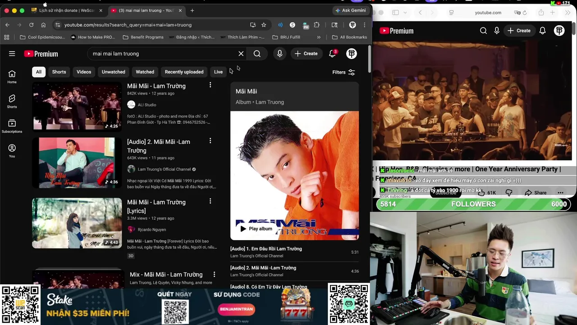Play track Em Đâu Rồi Lam Trường

tap(294, 252)
